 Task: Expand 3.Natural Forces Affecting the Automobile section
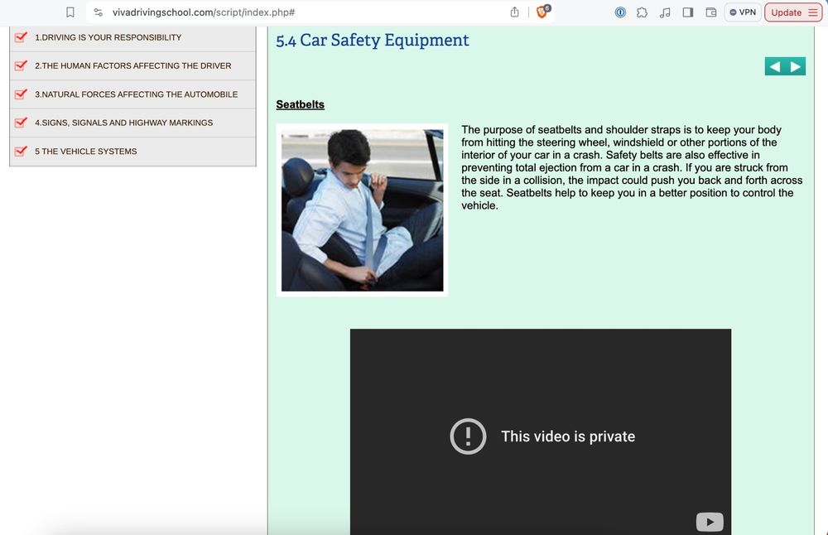(136, 94)
